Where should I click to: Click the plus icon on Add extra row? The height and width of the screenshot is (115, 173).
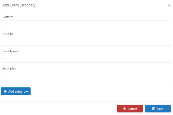pos(5,91)
